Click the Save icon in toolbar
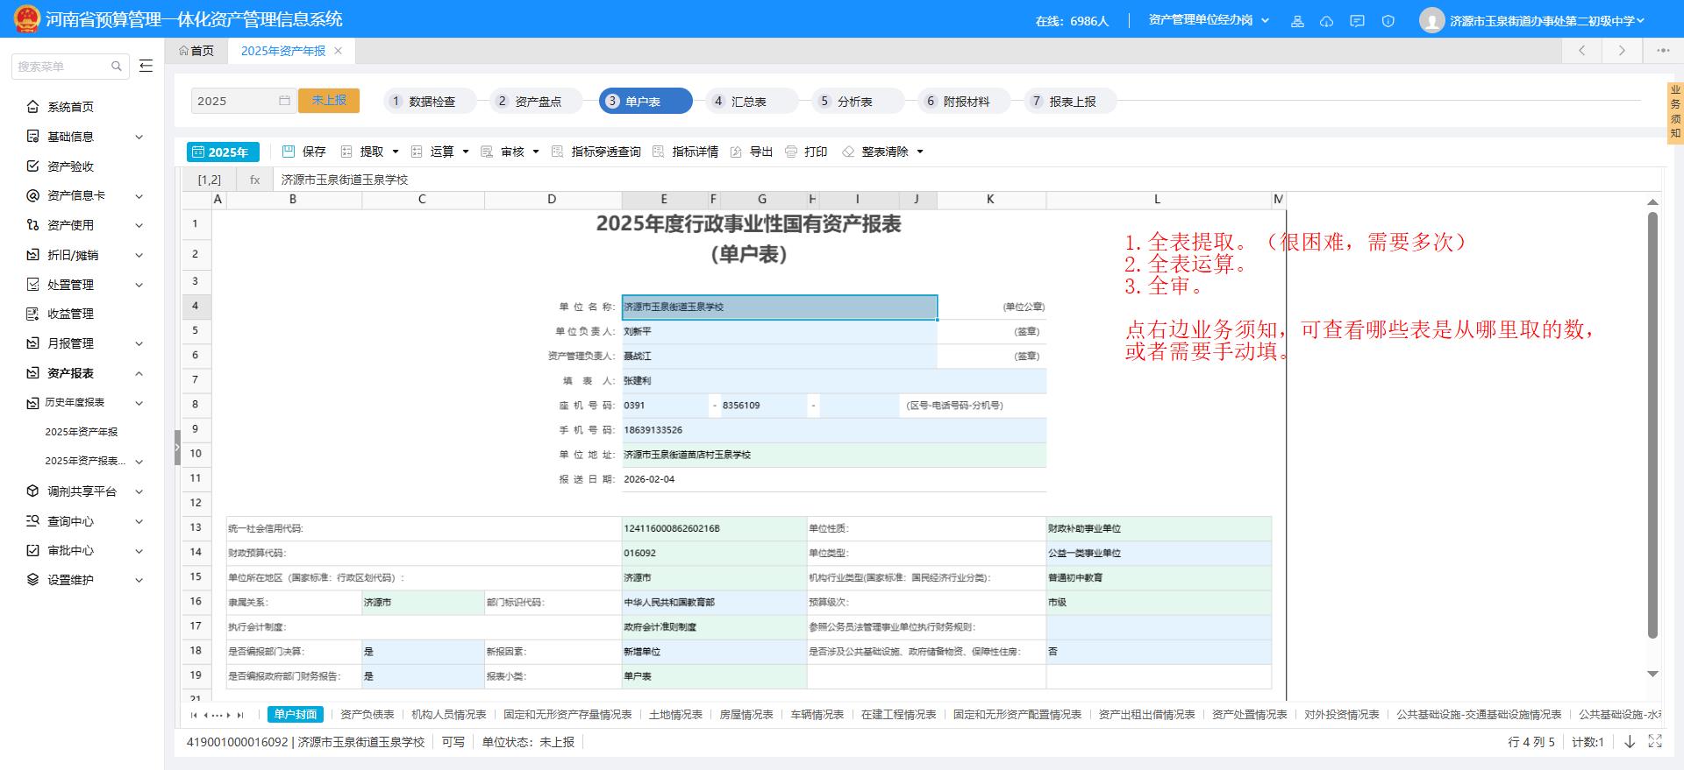1684x770 pixels. [289, 152]
